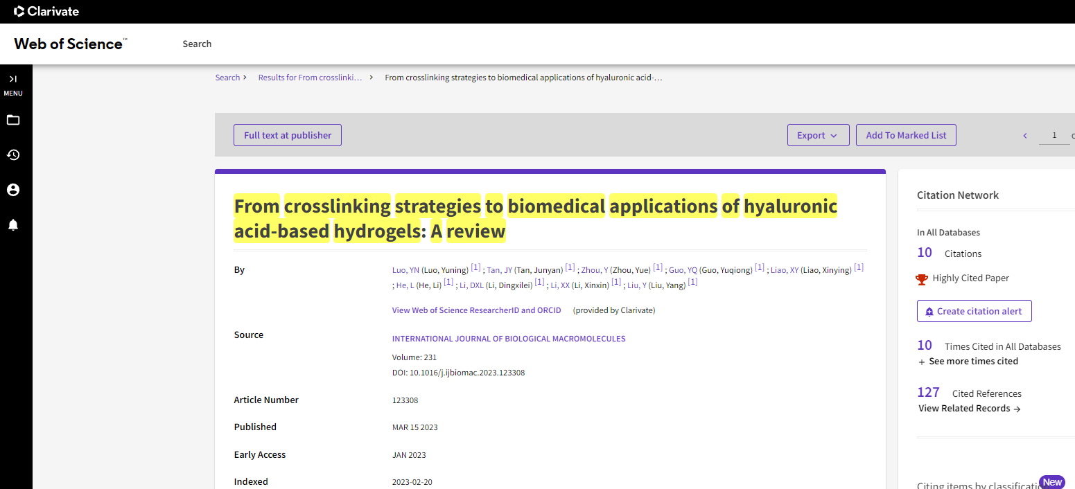Click the Clarivate logo
1075x489 pixels.
pos(47,11)
